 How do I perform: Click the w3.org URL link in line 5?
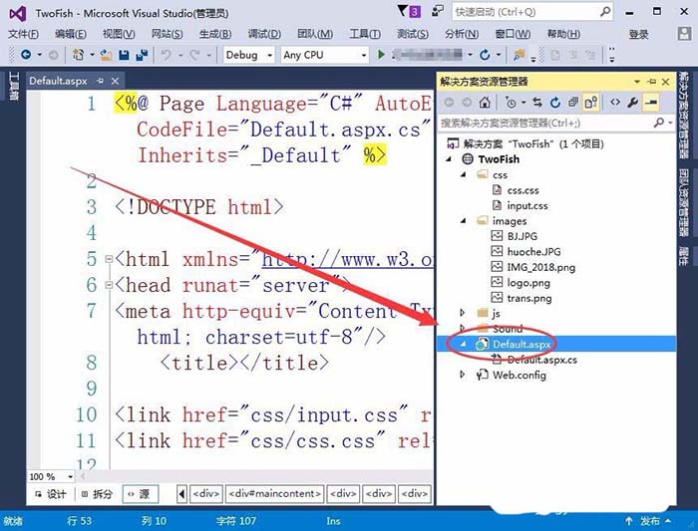tap(347, 259)
